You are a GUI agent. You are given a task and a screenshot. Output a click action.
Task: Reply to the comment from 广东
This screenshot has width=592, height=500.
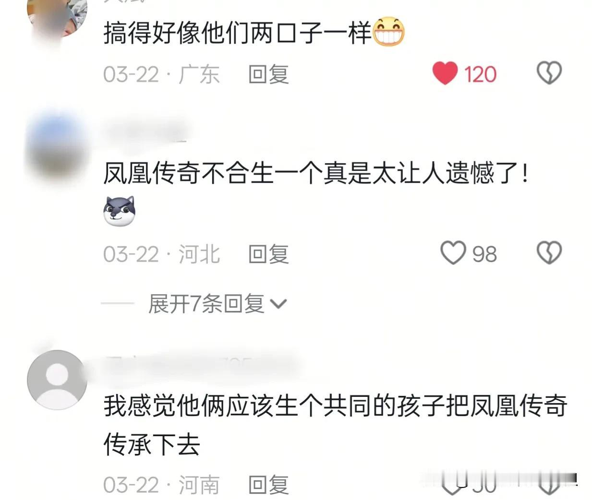(x=268, y=74)
